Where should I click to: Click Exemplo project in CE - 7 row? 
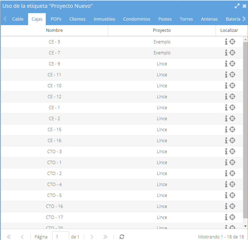click(x=162, y=53)
